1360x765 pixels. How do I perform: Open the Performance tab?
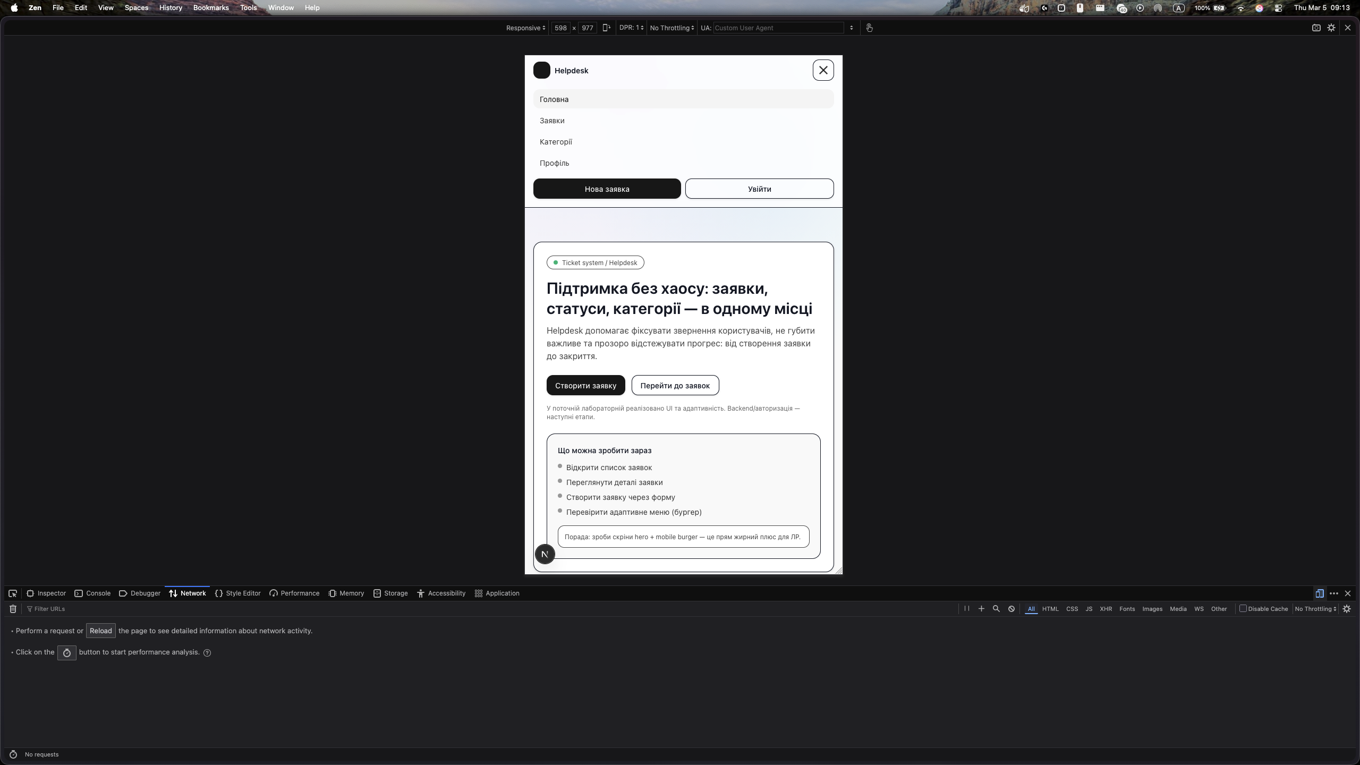[x=294, y=593]
